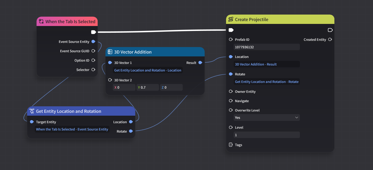Select the 3D Vector Addition node title
The width and height of the screenshot is (373, 170).
coord(133,52)
